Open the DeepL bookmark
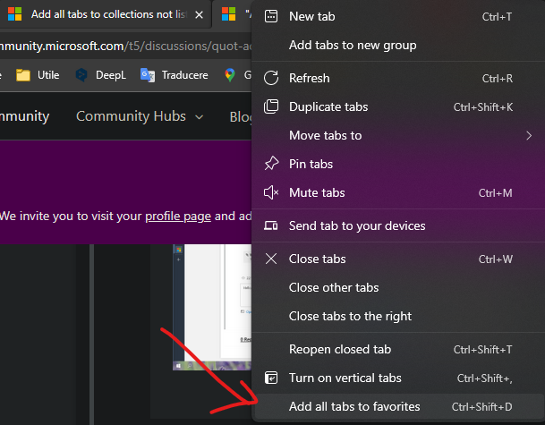The width and height of the screenshot is (545, 425). (x=101, y=75)
